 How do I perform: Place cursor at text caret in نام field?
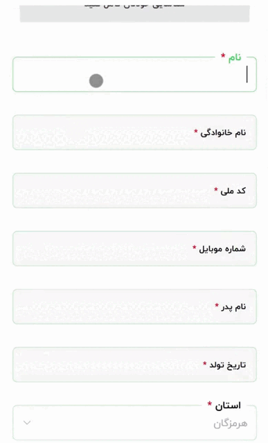(x=247, y=74)
